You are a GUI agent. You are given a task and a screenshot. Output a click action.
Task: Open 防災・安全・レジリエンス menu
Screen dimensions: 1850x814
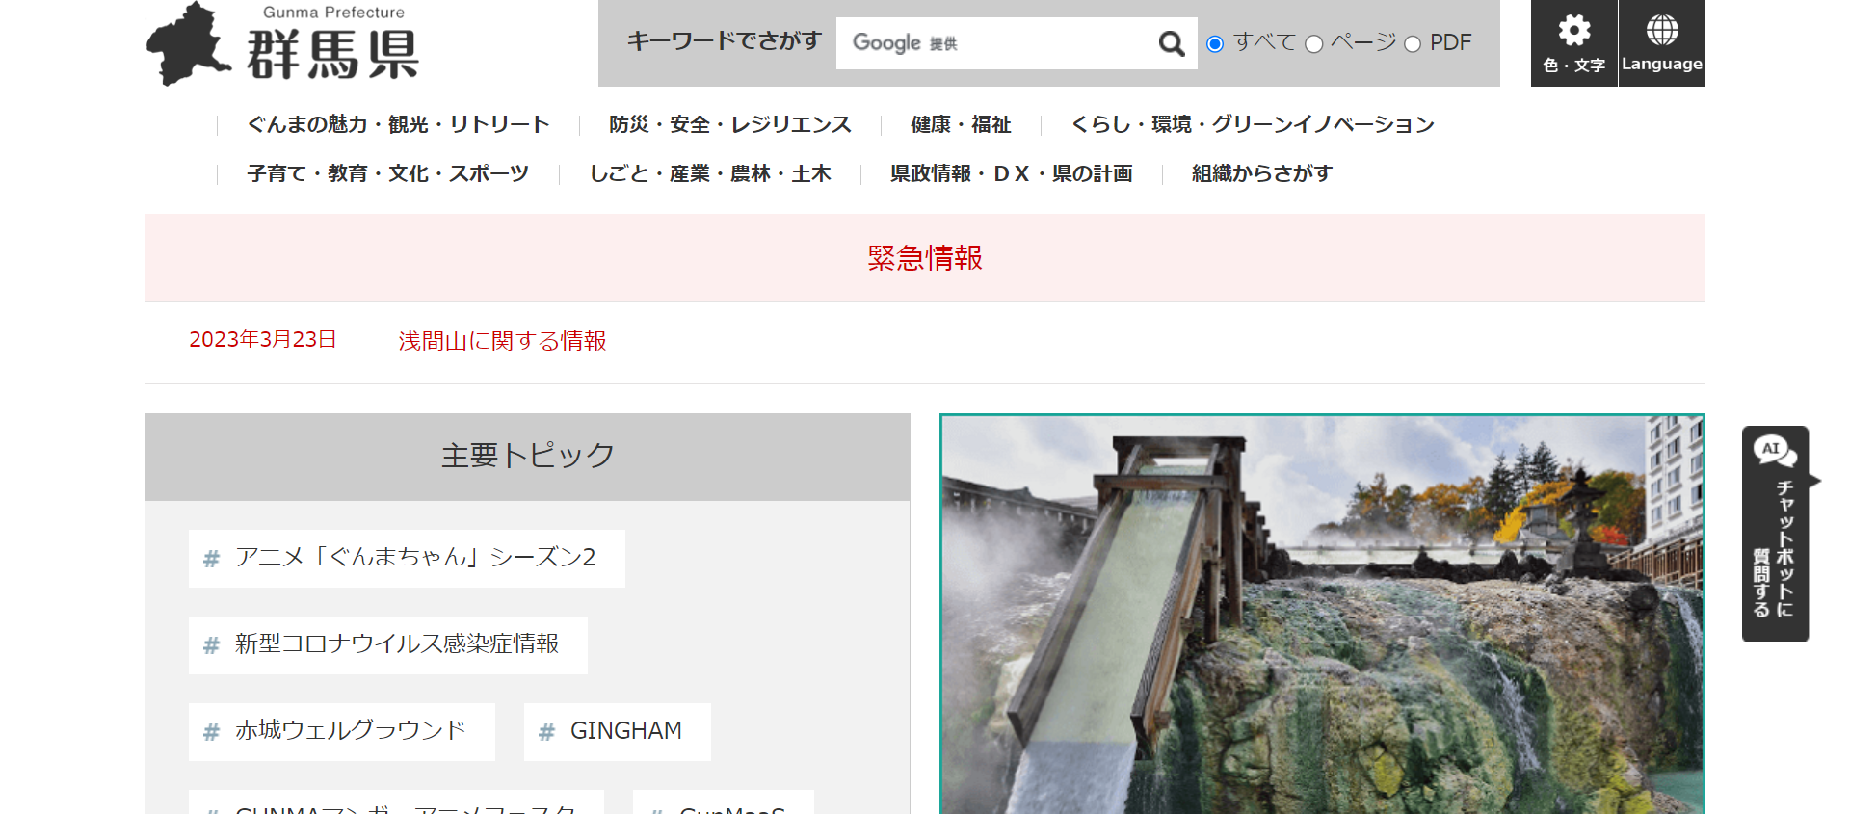click(730, 124)
